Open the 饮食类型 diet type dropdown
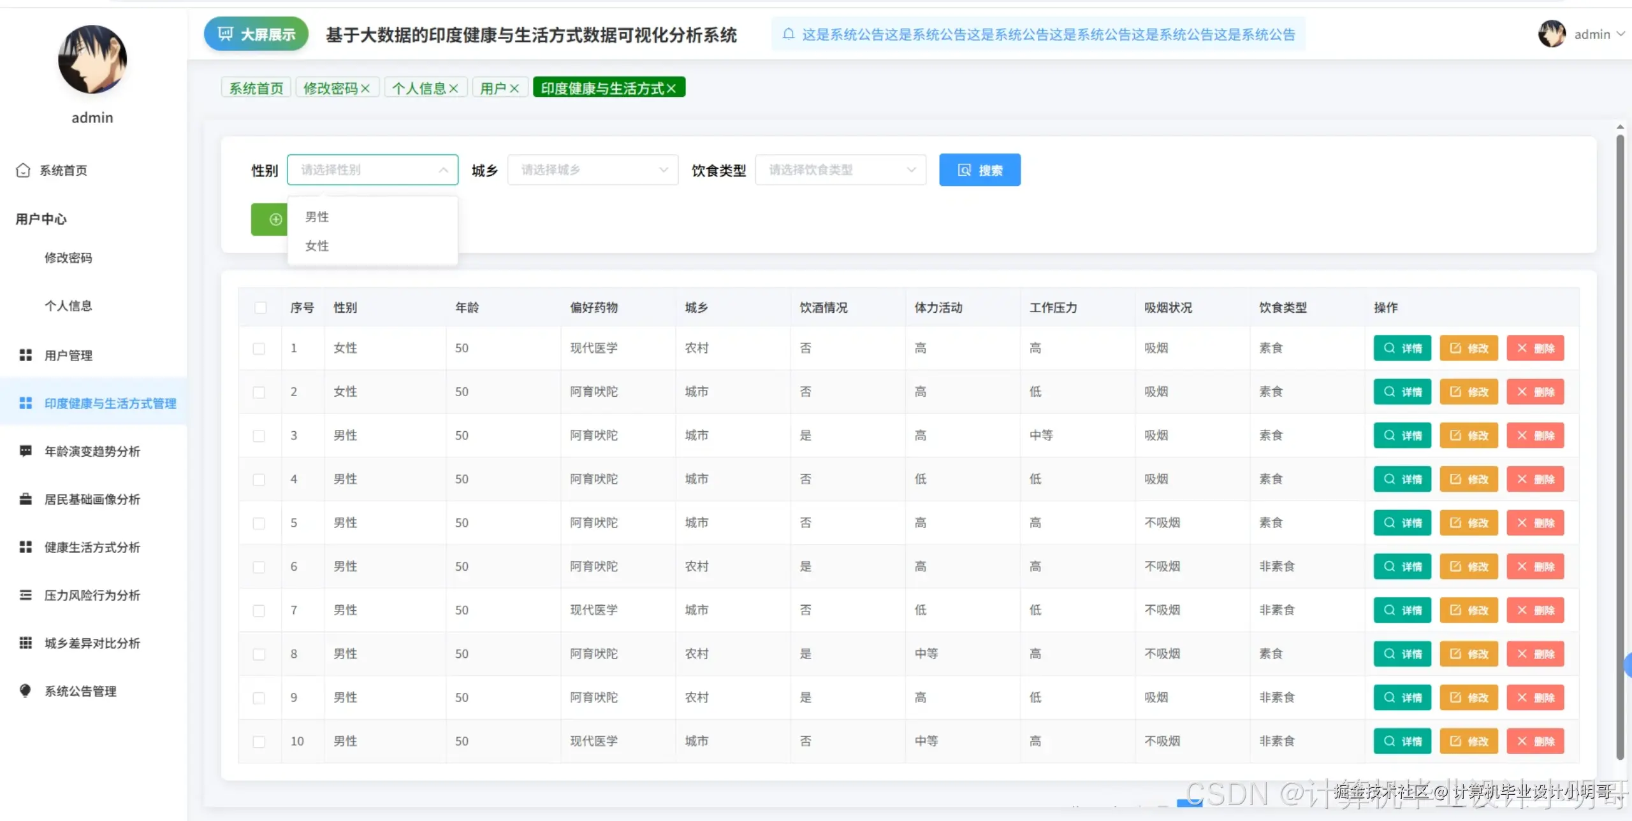 tap(840, 169)
